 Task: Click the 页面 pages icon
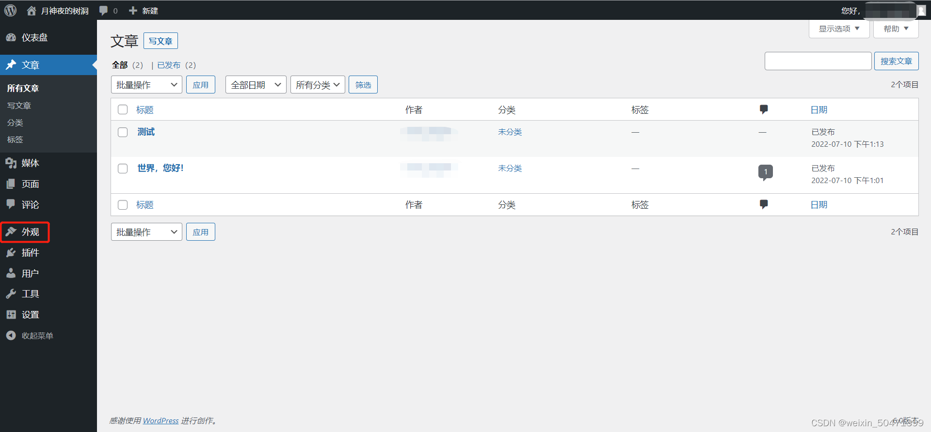tap(11, 184)
